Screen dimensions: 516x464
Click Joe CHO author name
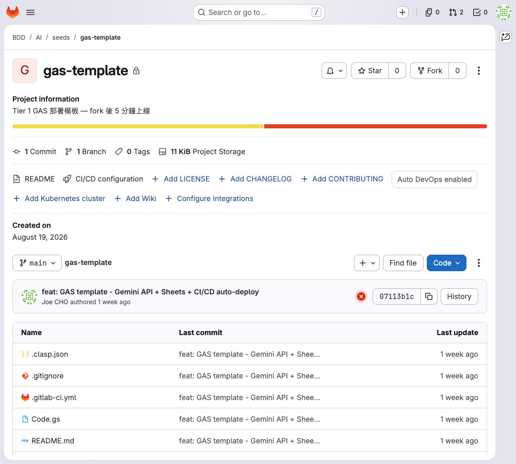click(x=55, y=302)
